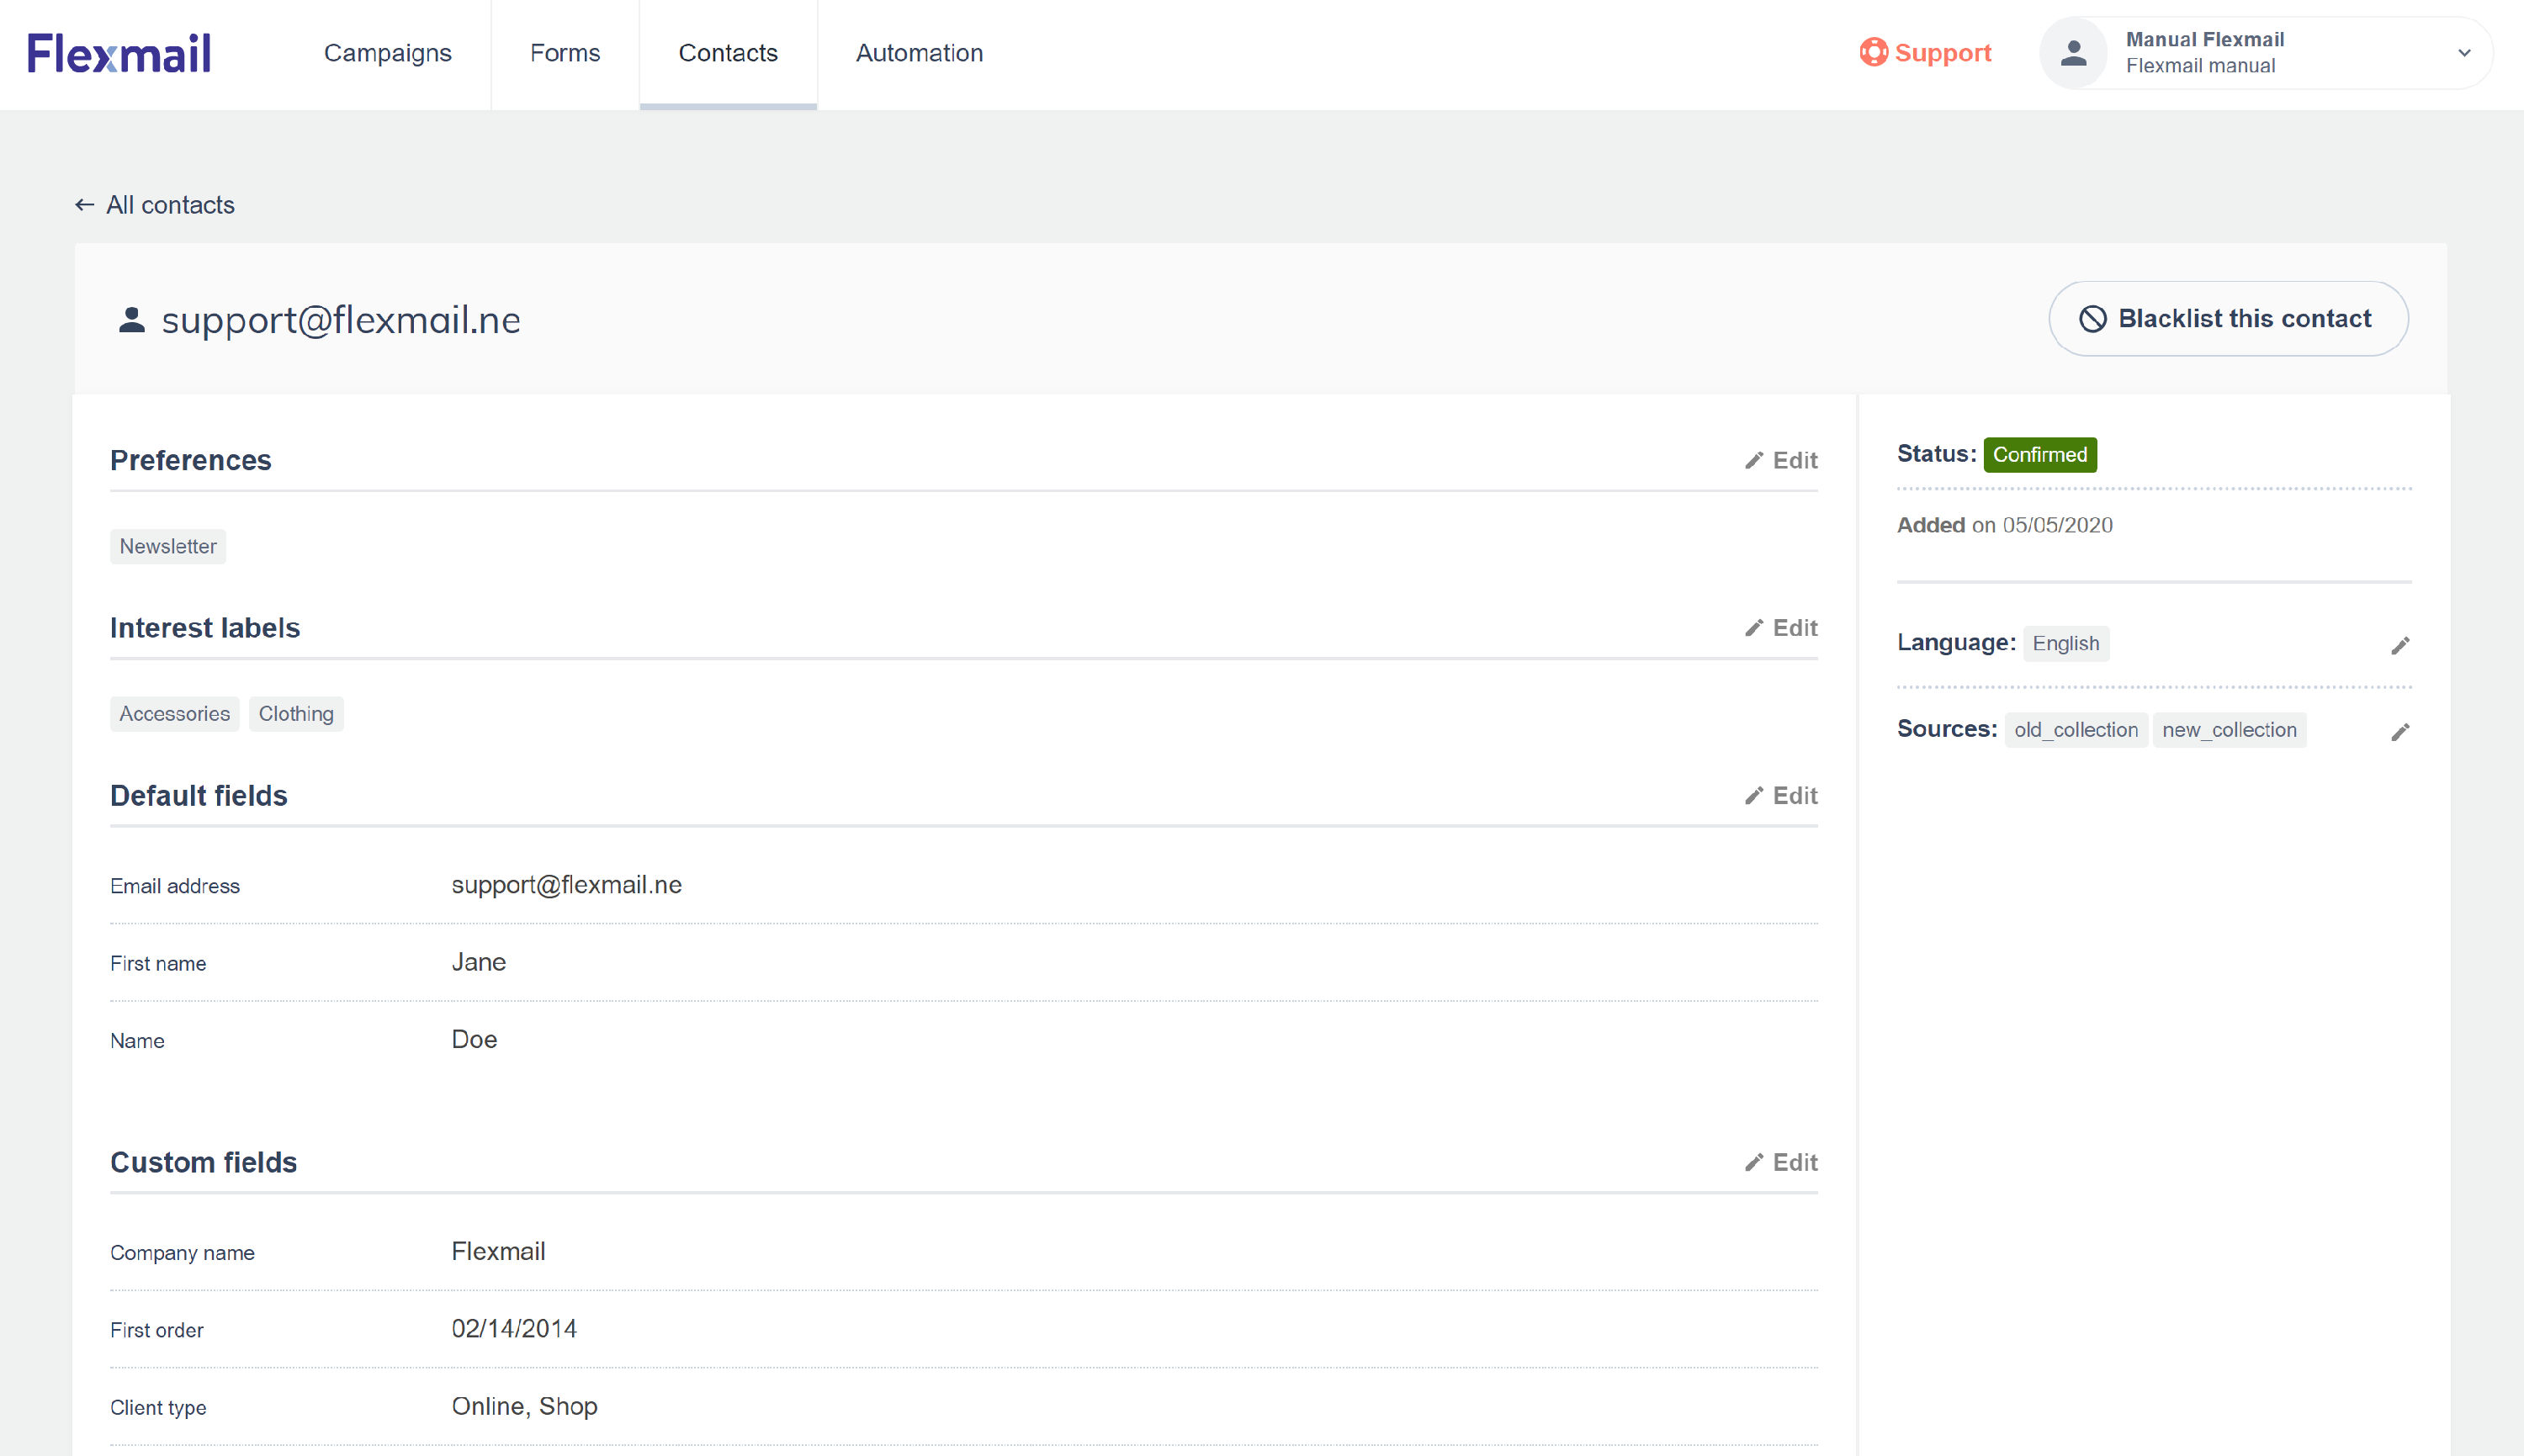Edit the Custom fields section
2524x1456 pixels.
click(x=1781, y=1162)
